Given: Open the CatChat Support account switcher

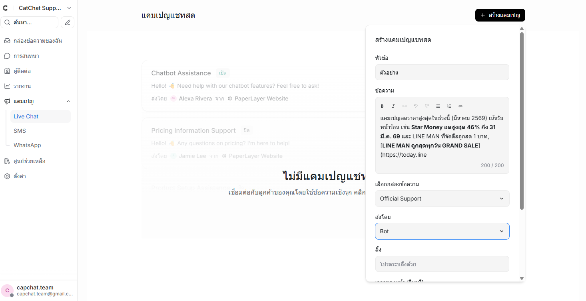Looking at the screenshot, I should click(45, 8).
